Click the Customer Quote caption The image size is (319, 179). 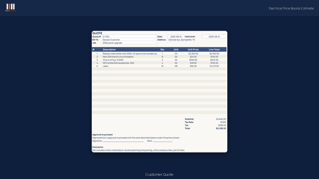(x=159, y=175)
